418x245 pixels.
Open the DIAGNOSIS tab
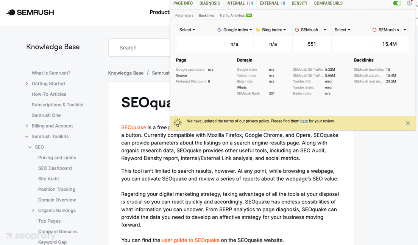[x=209, y=3]
